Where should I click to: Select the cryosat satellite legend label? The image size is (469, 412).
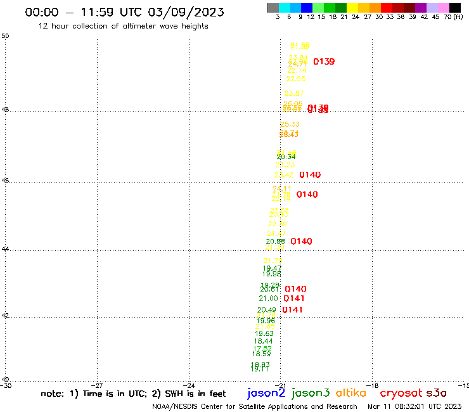pos(401,393)
